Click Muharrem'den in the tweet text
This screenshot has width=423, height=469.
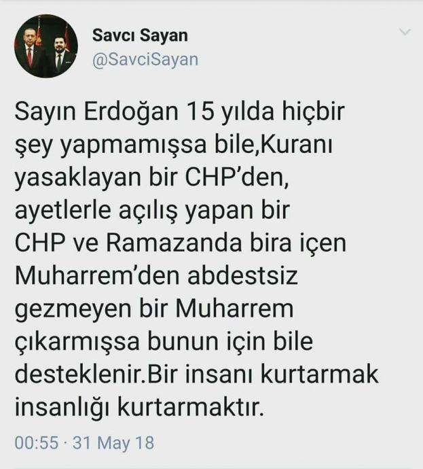click(97, 276)
